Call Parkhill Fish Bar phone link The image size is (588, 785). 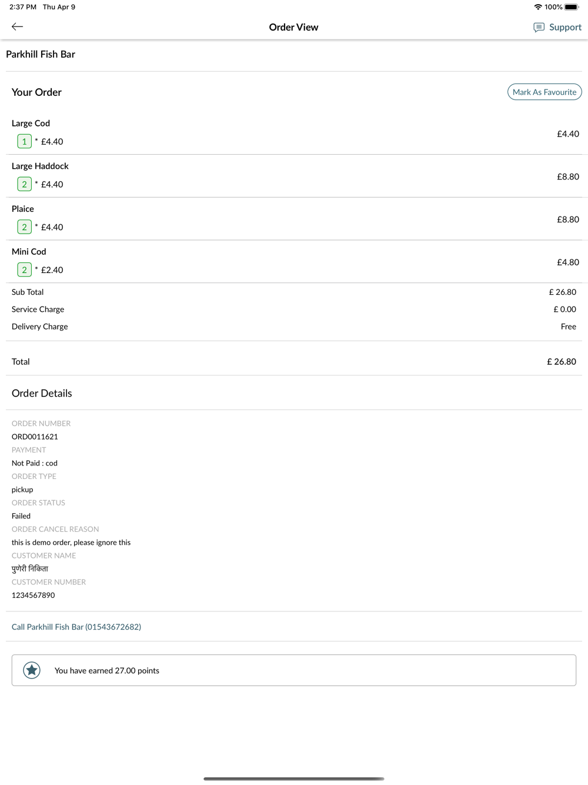tap(76, 627)
